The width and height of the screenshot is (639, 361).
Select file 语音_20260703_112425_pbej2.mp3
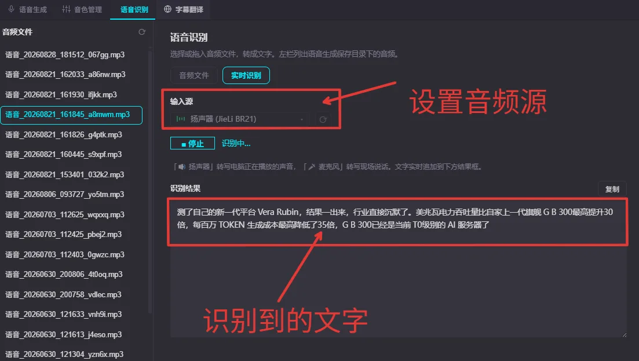pos(72,235)
